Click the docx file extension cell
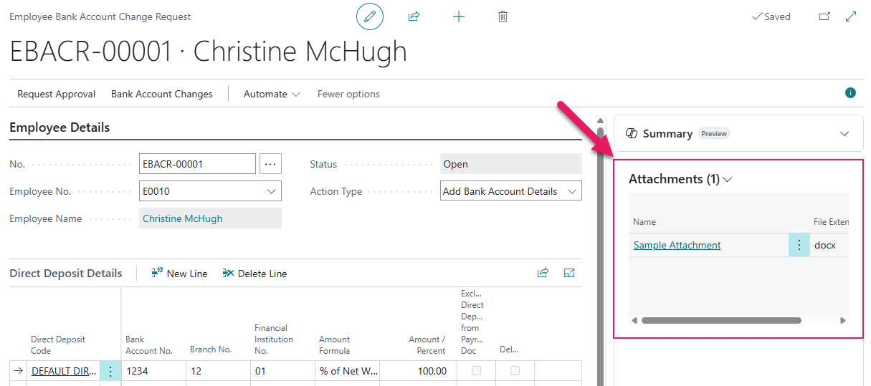This screenshot has width=871, height=386. pyautogui.click(x=829, y=245)
